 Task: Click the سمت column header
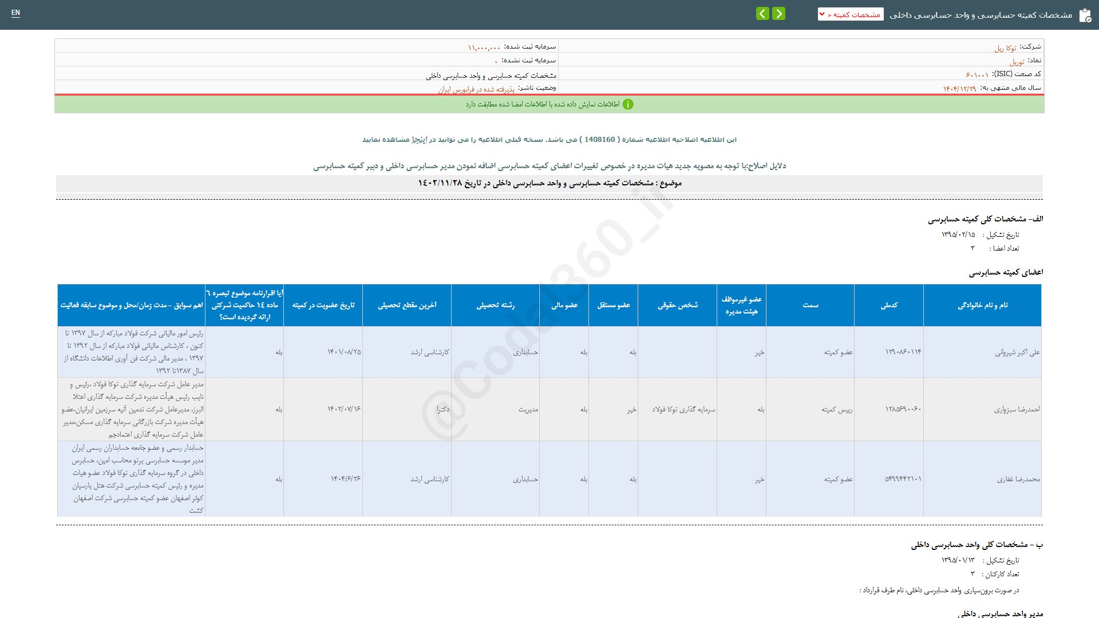pos(810,306)
